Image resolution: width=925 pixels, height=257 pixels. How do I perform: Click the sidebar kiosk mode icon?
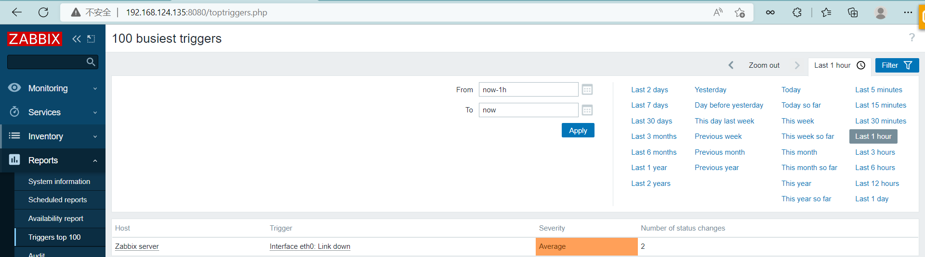pyautogui.click(x=91, y=39)
